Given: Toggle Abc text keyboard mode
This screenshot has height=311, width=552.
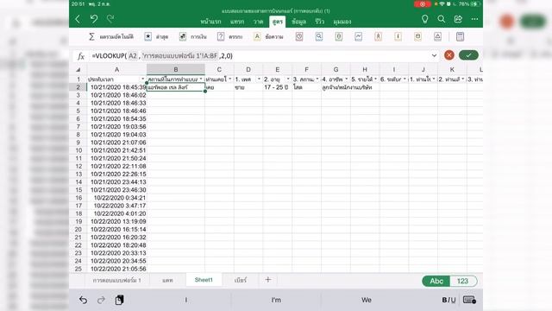Looking at the screenshot, I should tap(436, 281).
